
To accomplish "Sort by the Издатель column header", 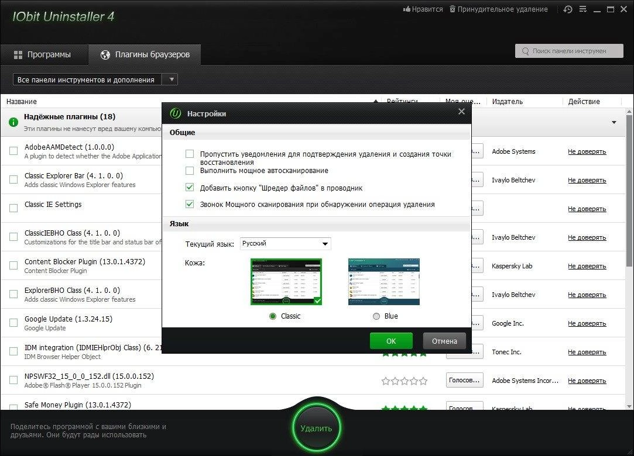I will tap(507, 101).
